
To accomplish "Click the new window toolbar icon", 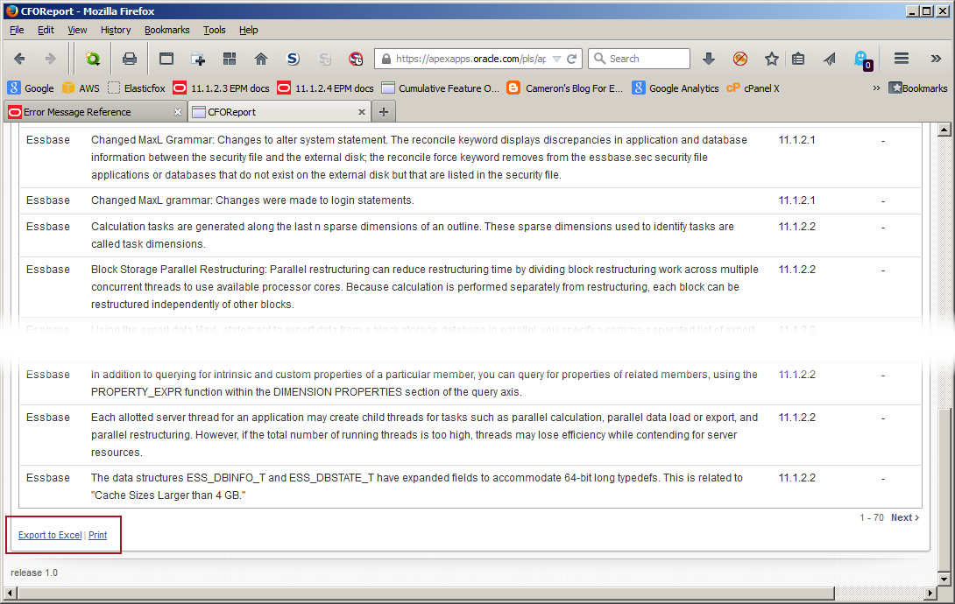I will click(166, 59).
